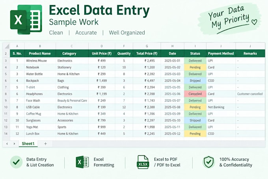Click the XLSX file icon
This screenshot has width=268, height=179.
coord(143,162)
